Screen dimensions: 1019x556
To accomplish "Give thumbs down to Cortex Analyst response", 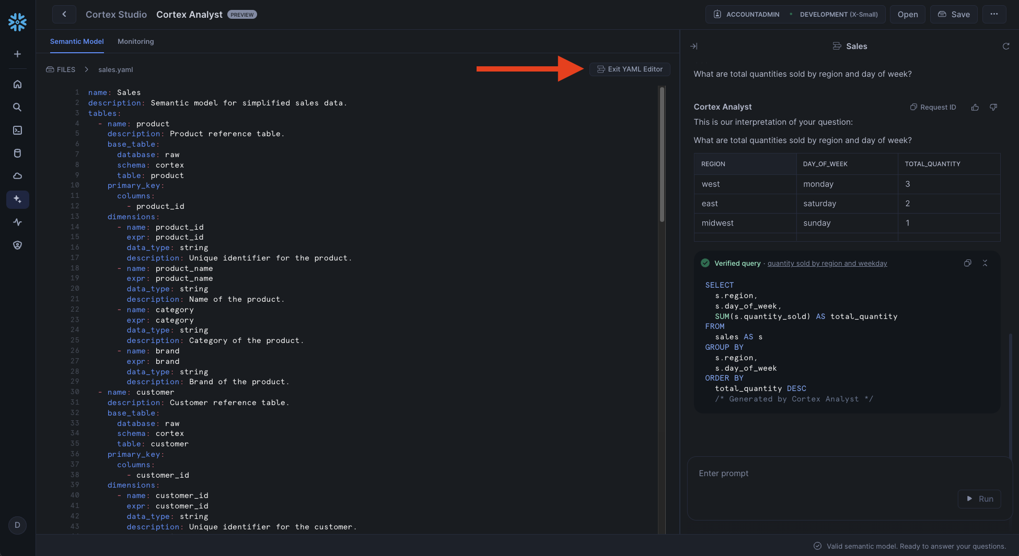I will click(x=993, y=107).
